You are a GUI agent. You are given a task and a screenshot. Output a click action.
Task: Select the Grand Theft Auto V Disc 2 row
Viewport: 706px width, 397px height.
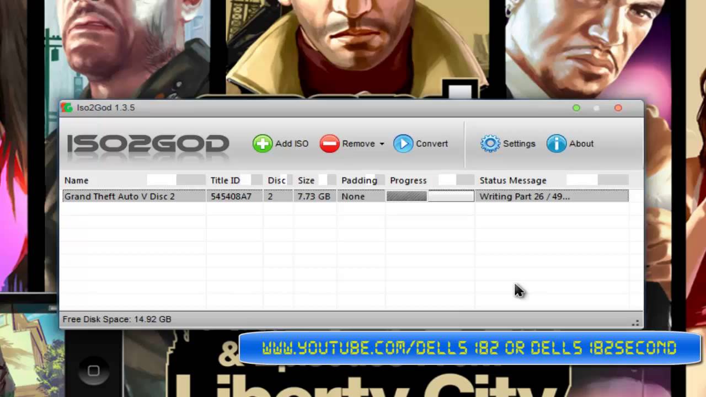click(x=345, y=196)
